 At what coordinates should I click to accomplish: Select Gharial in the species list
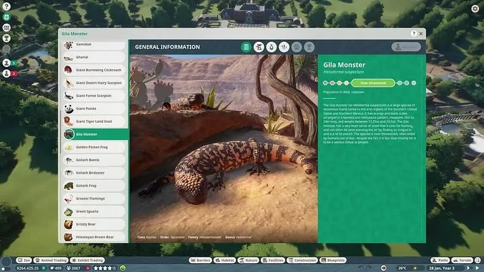pos(94,57)
